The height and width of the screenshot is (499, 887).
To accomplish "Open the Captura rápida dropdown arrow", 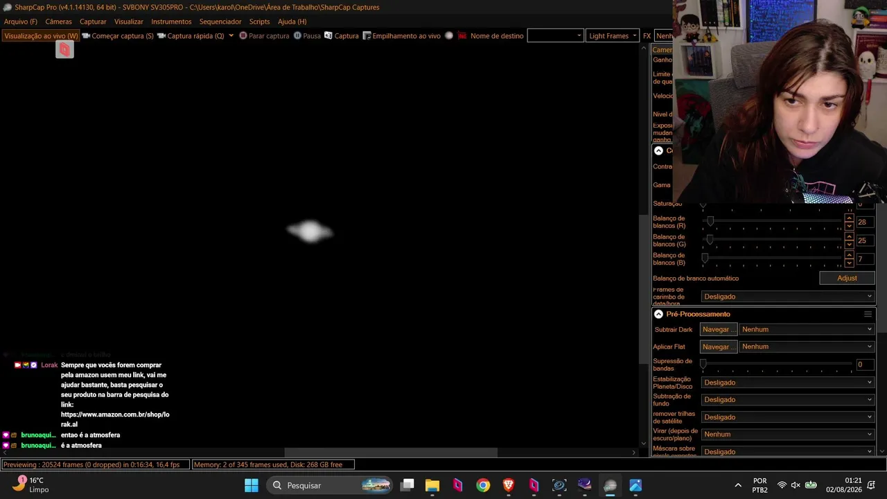I will point(231,36).
